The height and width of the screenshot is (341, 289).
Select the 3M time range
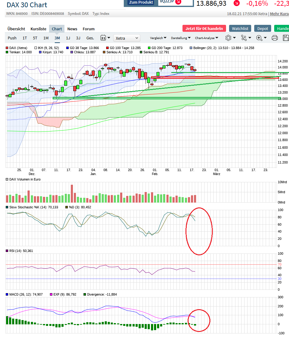(x=57, y=38)
